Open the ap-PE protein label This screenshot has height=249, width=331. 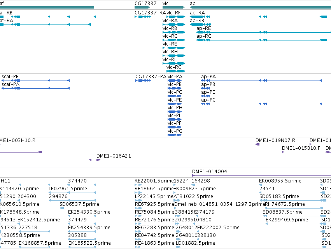click(208, 92)
